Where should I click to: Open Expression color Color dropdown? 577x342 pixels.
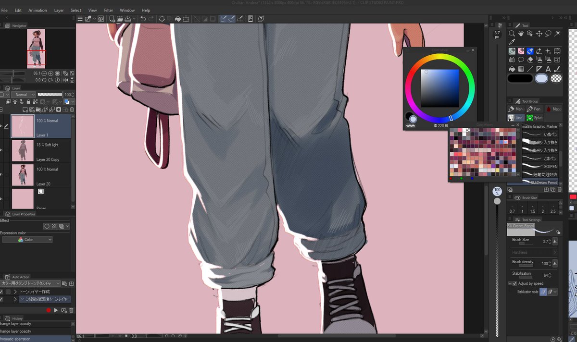coord(27,240)
